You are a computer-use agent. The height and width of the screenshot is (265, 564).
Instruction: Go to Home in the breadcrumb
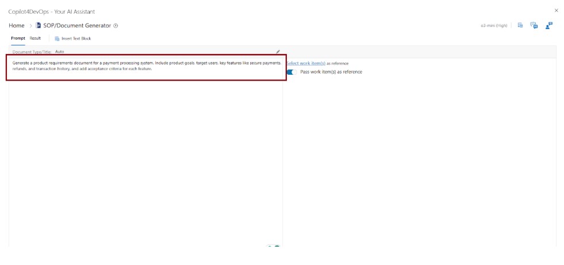coord(17,25)
